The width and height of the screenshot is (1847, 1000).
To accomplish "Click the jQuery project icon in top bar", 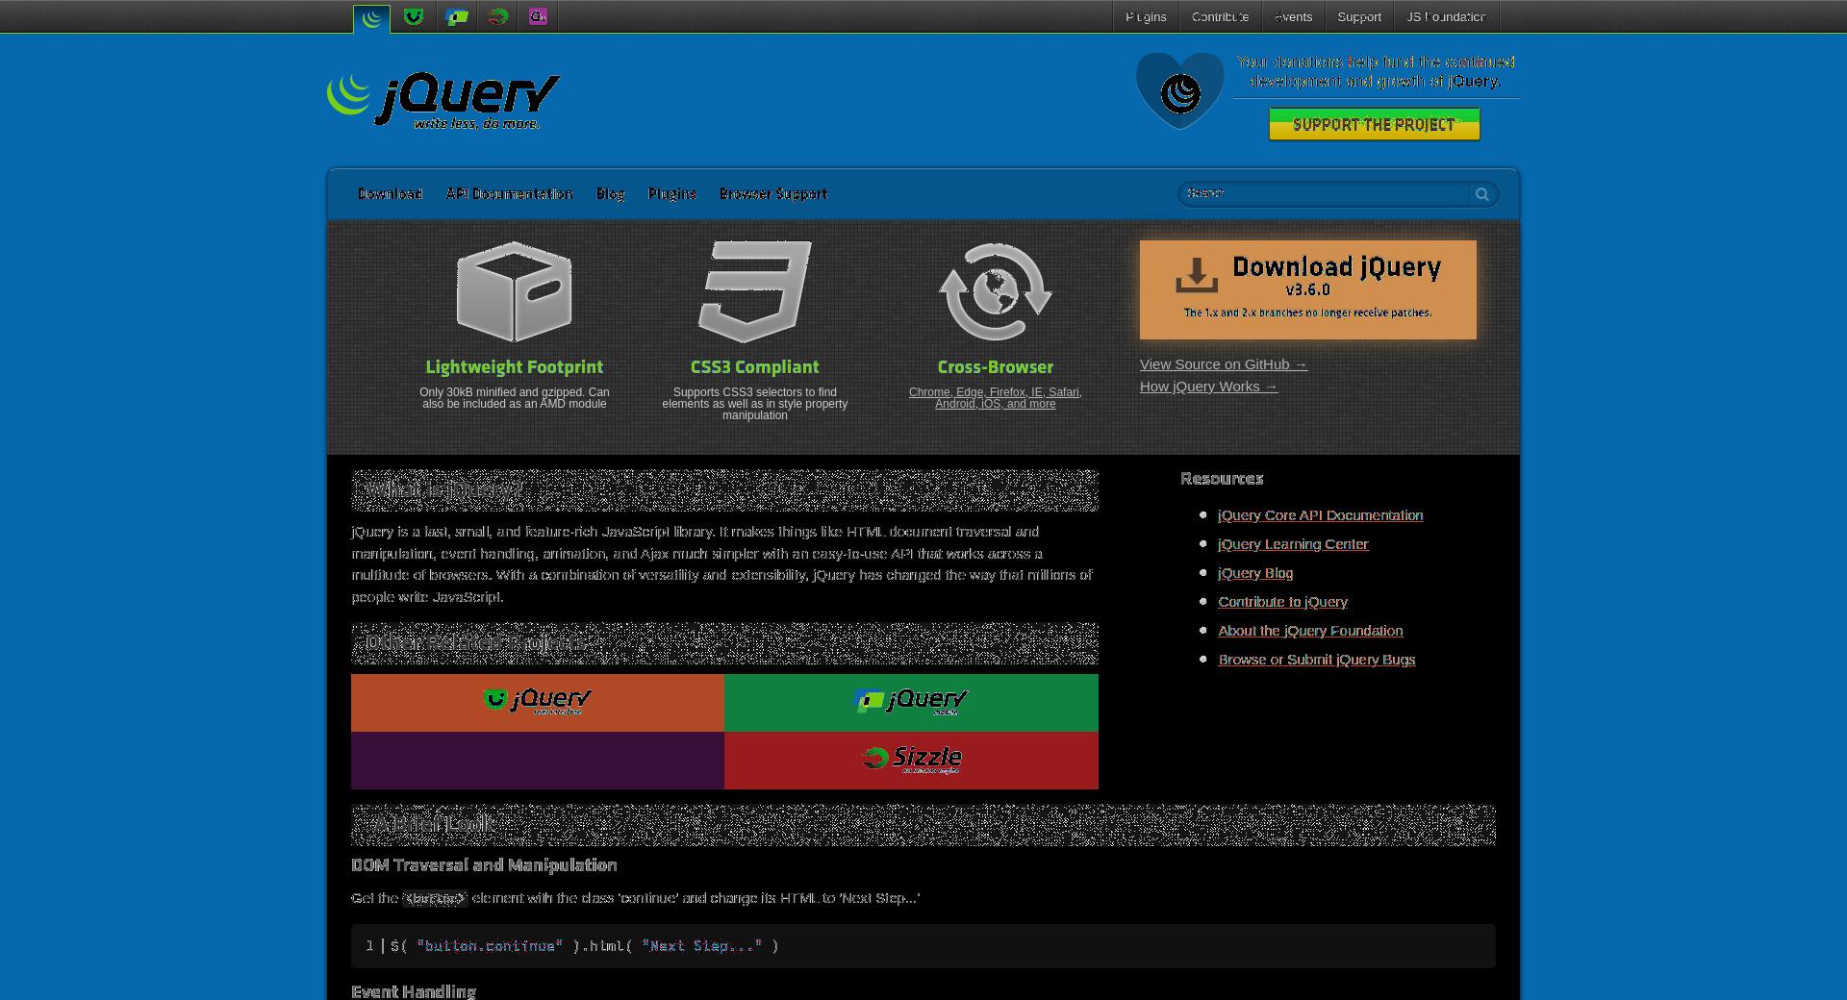I will 371,17.
